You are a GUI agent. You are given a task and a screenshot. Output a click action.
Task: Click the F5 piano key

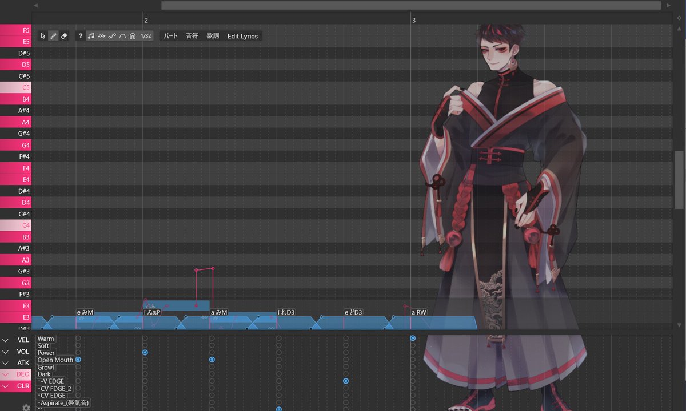click(16, 30)
